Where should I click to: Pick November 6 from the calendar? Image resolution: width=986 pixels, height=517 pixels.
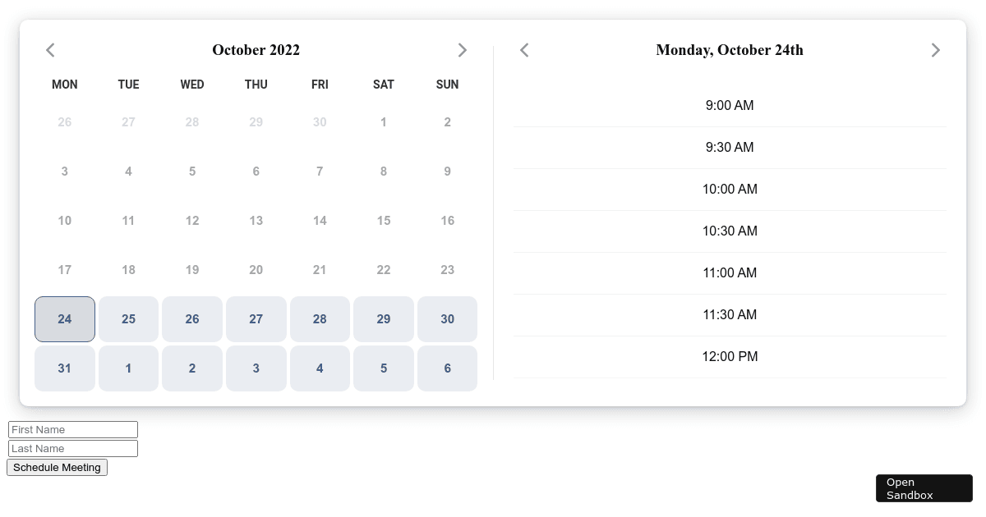(x=447, y=368)
